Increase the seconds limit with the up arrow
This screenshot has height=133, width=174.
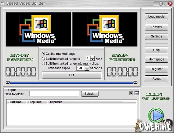[87, 67]
